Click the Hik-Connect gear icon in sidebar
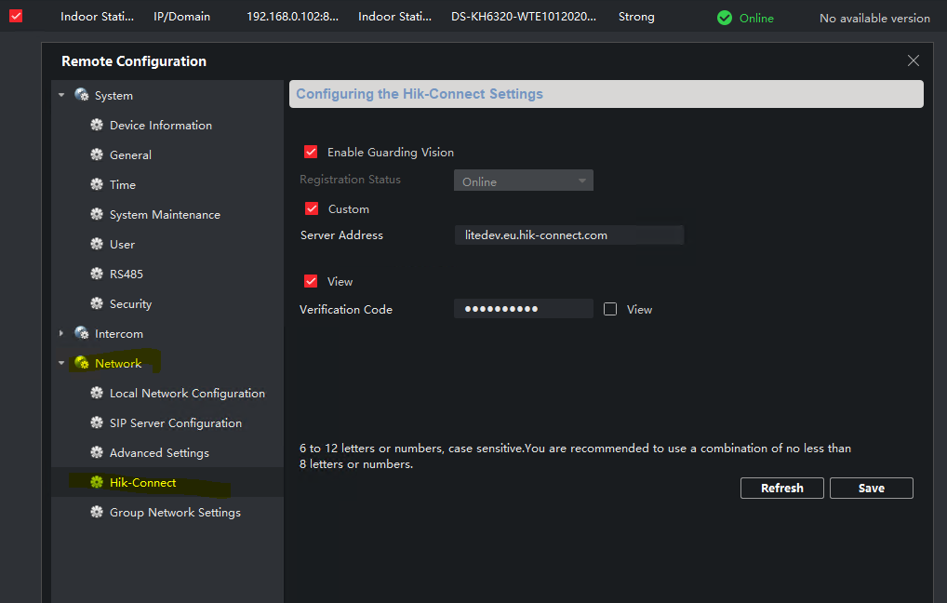This screenshot has height=603, width=947. click(96, 482)
